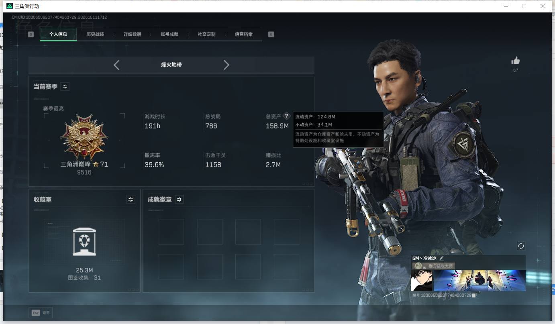Click the 191h play time value
The width and height of the screenshot is (555, 324).
click(x=153, y=126)
